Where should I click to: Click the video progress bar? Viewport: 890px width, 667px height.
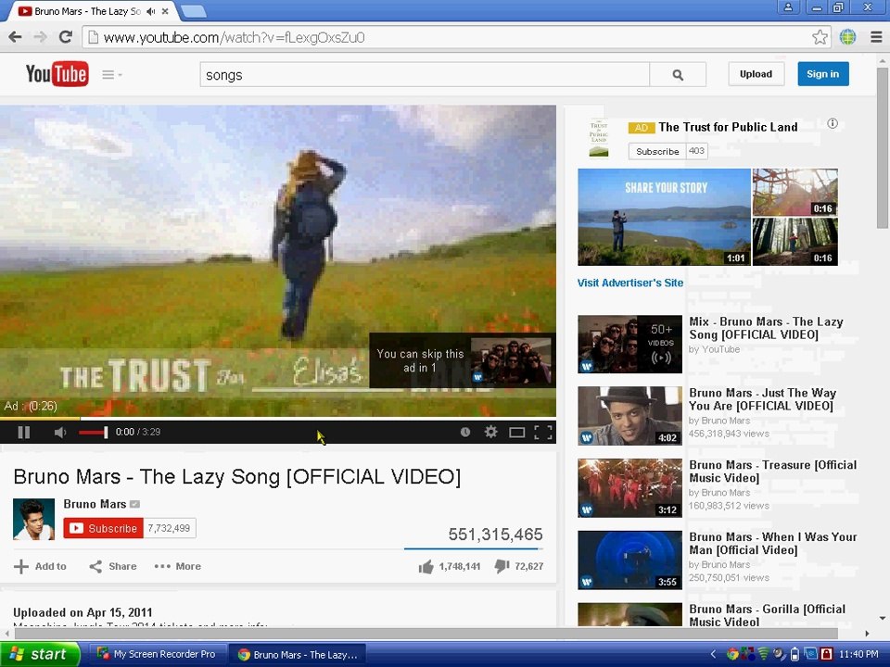(x=277, y=419)
